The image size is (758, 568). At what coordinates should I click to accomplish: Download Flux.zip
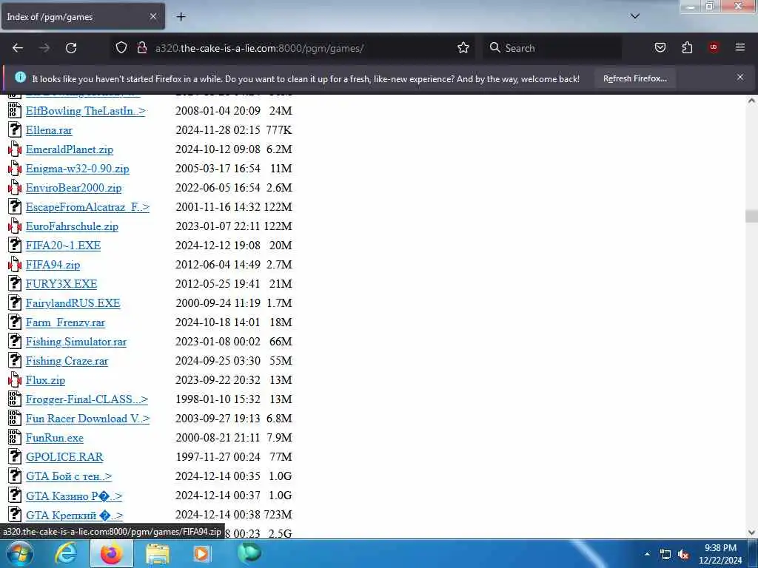[x=45, y=380]
